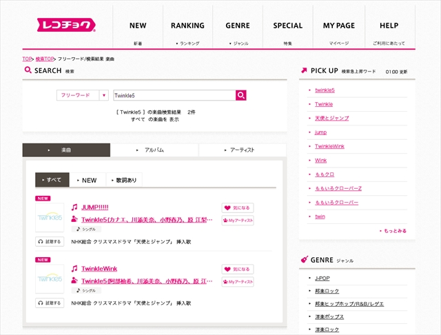The width and height of the screenshot is (441, 335).
Task: Open the 邦楽ヒップホップ/R&B/レゲエ genre link
Action: (349, 304)
